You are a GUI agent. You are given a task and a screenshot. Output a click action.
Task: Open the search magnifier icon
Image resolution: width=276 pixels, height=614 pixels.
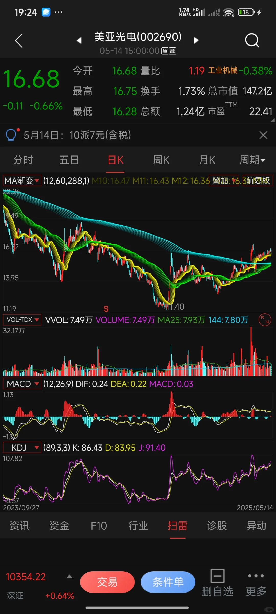pos(252,40)
